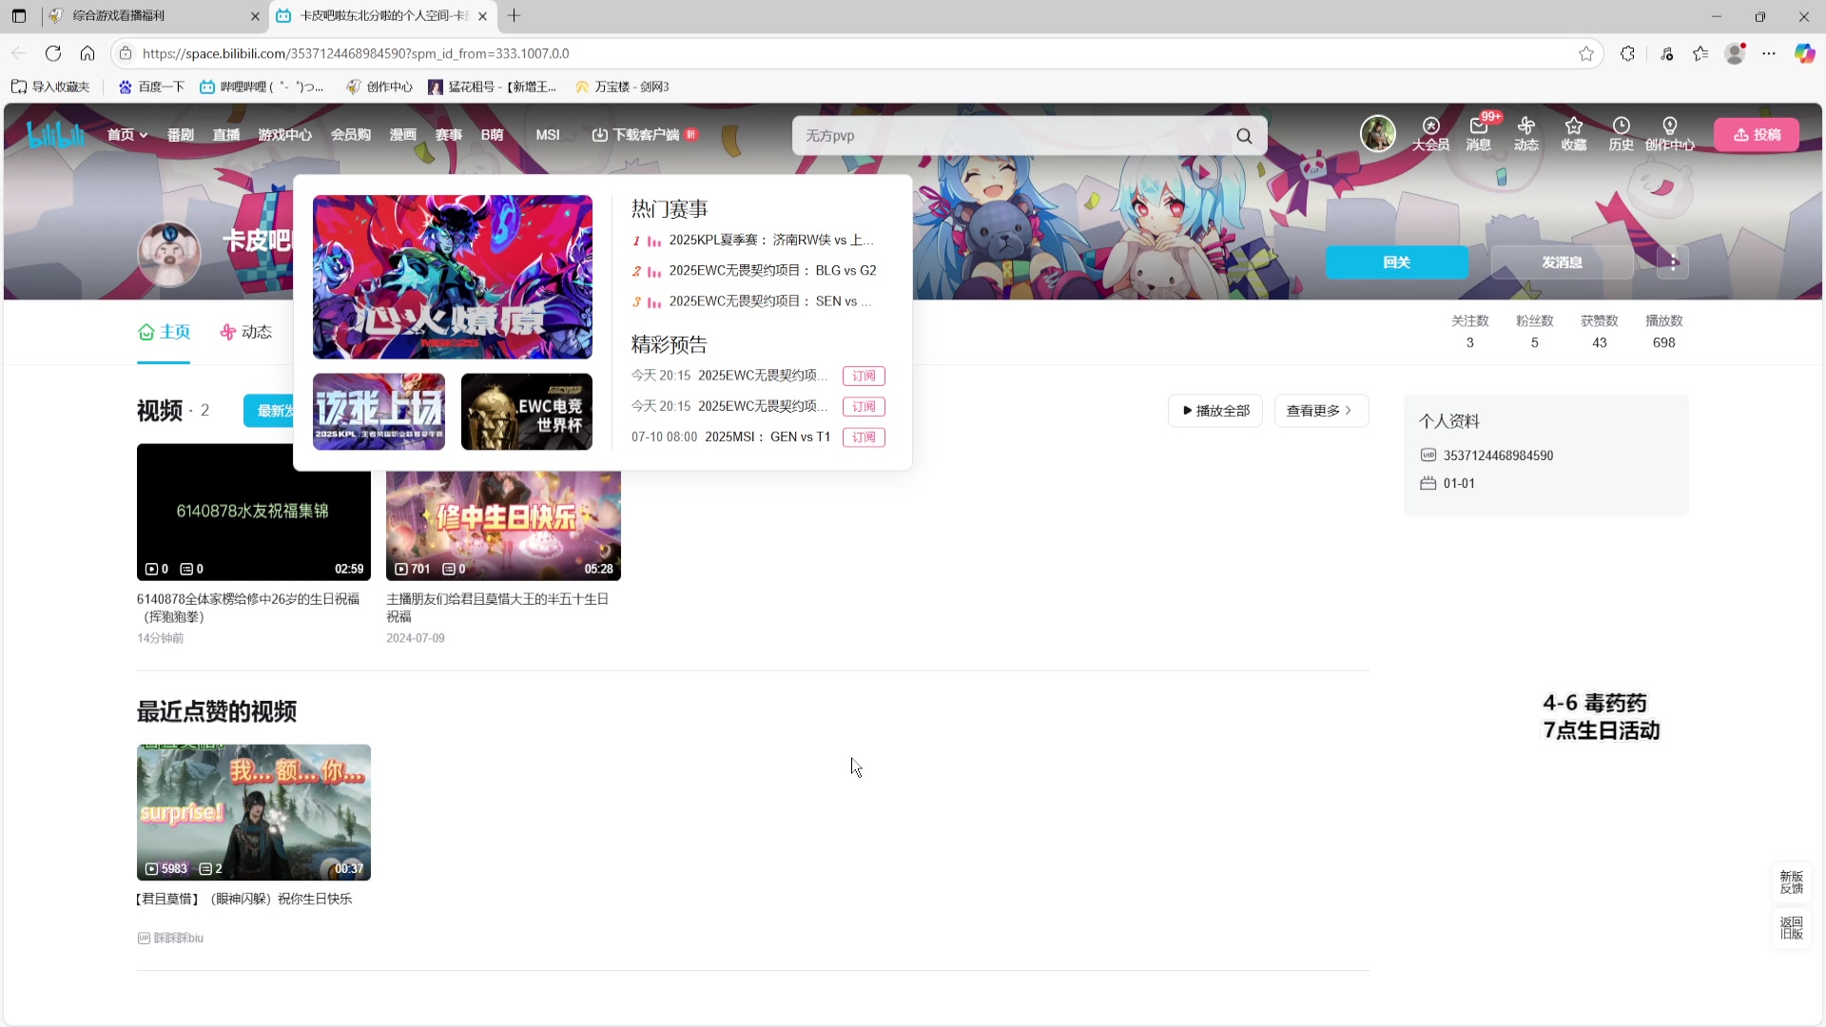Screen dimensions: 1826x1027
Task: Open 2025KPL夏季赛 济南RW侠 match link
Action: tap(770, 241)
